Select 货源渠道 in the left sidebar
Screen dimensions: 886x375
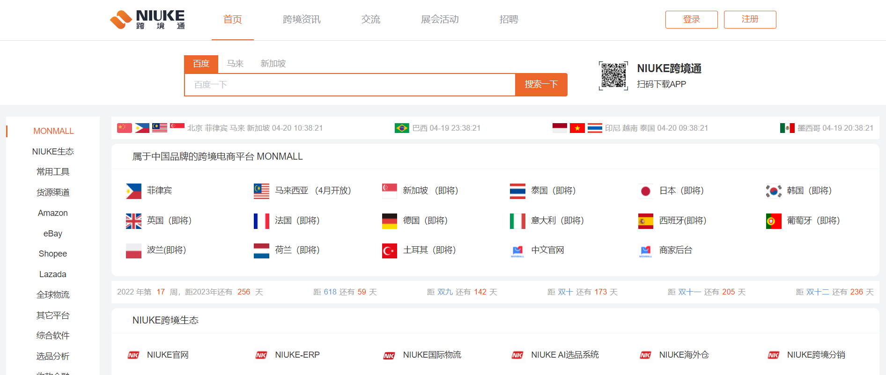tap(53, 192)
